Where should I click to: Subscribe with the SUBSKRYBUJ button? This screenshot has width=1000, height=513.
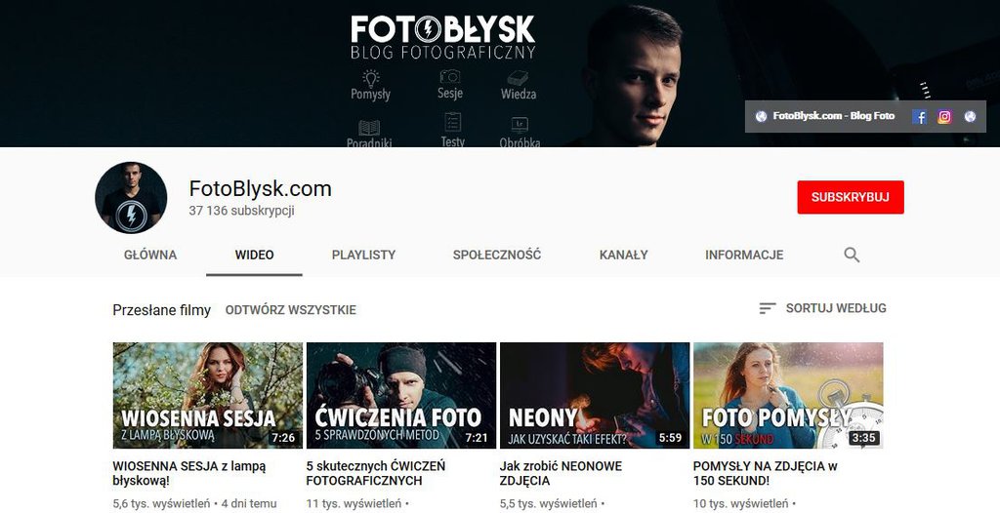click(x=851, y=197)
